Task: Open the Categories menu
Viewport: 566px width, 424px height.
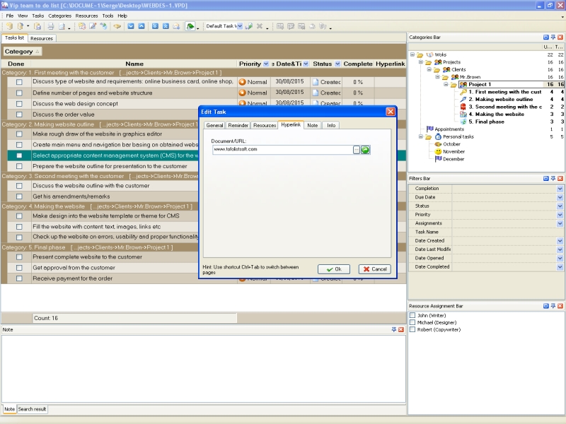Action: [59, 16]
